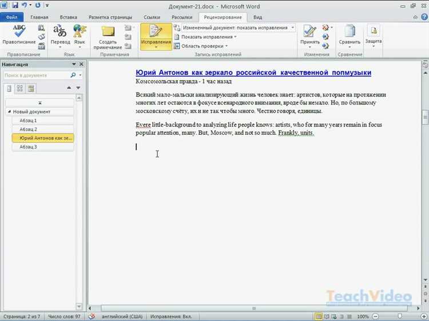Jump to next heading arrow in Navigation
Screen dimensions: 429x321
point(78,88)
